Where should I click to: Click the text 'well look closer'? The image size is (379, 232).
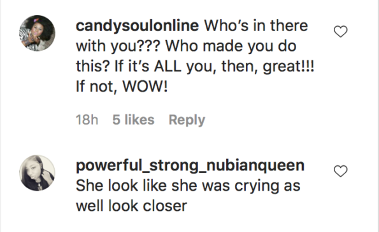tap(131, 206)
